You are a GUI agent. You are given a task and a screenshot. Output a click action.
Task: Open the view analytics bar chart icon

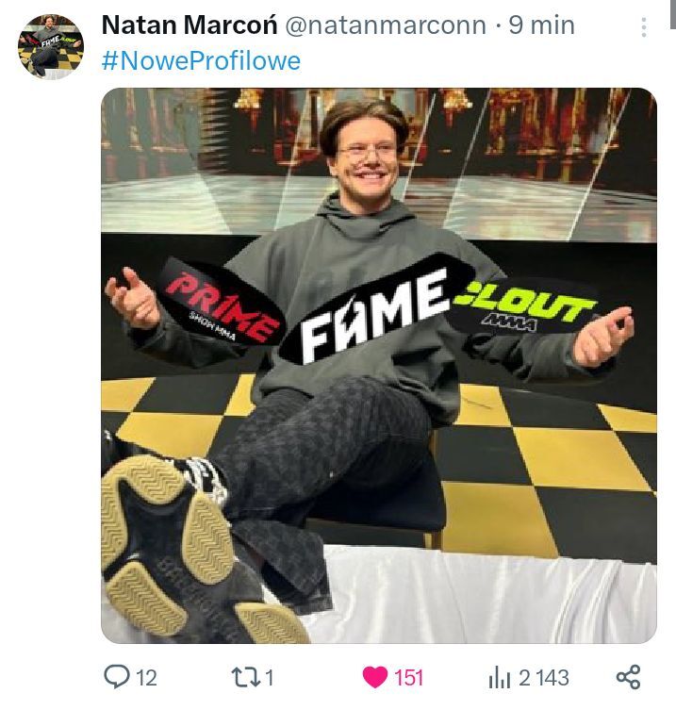click(x=499, y=676)
